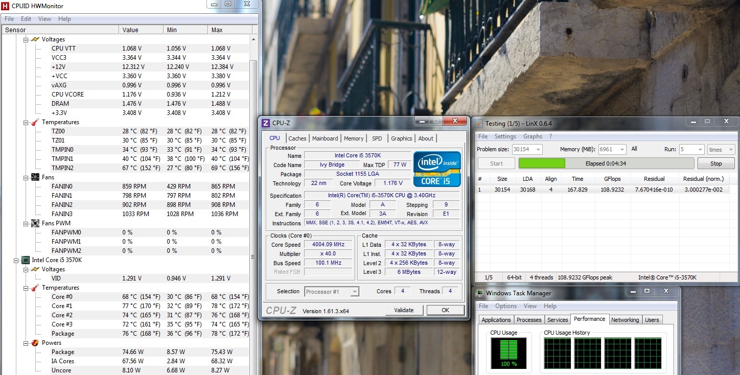Open the Processes tab in Task Manager
The height and width of the screenshot is (375, 740).
[529, 320]
